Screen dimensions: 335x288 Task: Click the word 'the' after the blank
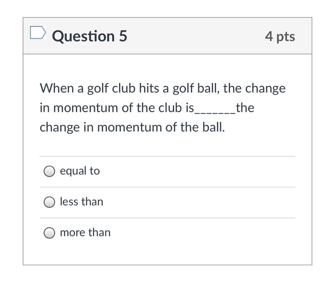coord(245,108)
